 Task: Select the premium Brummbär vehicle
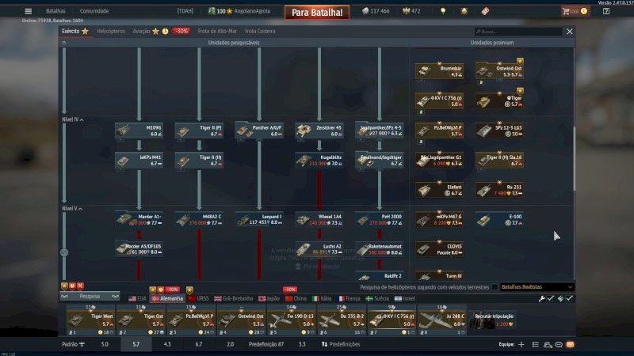pyautogui.click(x=440, y=71)
